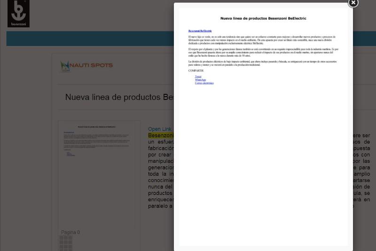Open the Besenzoni BeElectric link in popup
This screenshot has width=376, height=251.
(x=200, y=31)
